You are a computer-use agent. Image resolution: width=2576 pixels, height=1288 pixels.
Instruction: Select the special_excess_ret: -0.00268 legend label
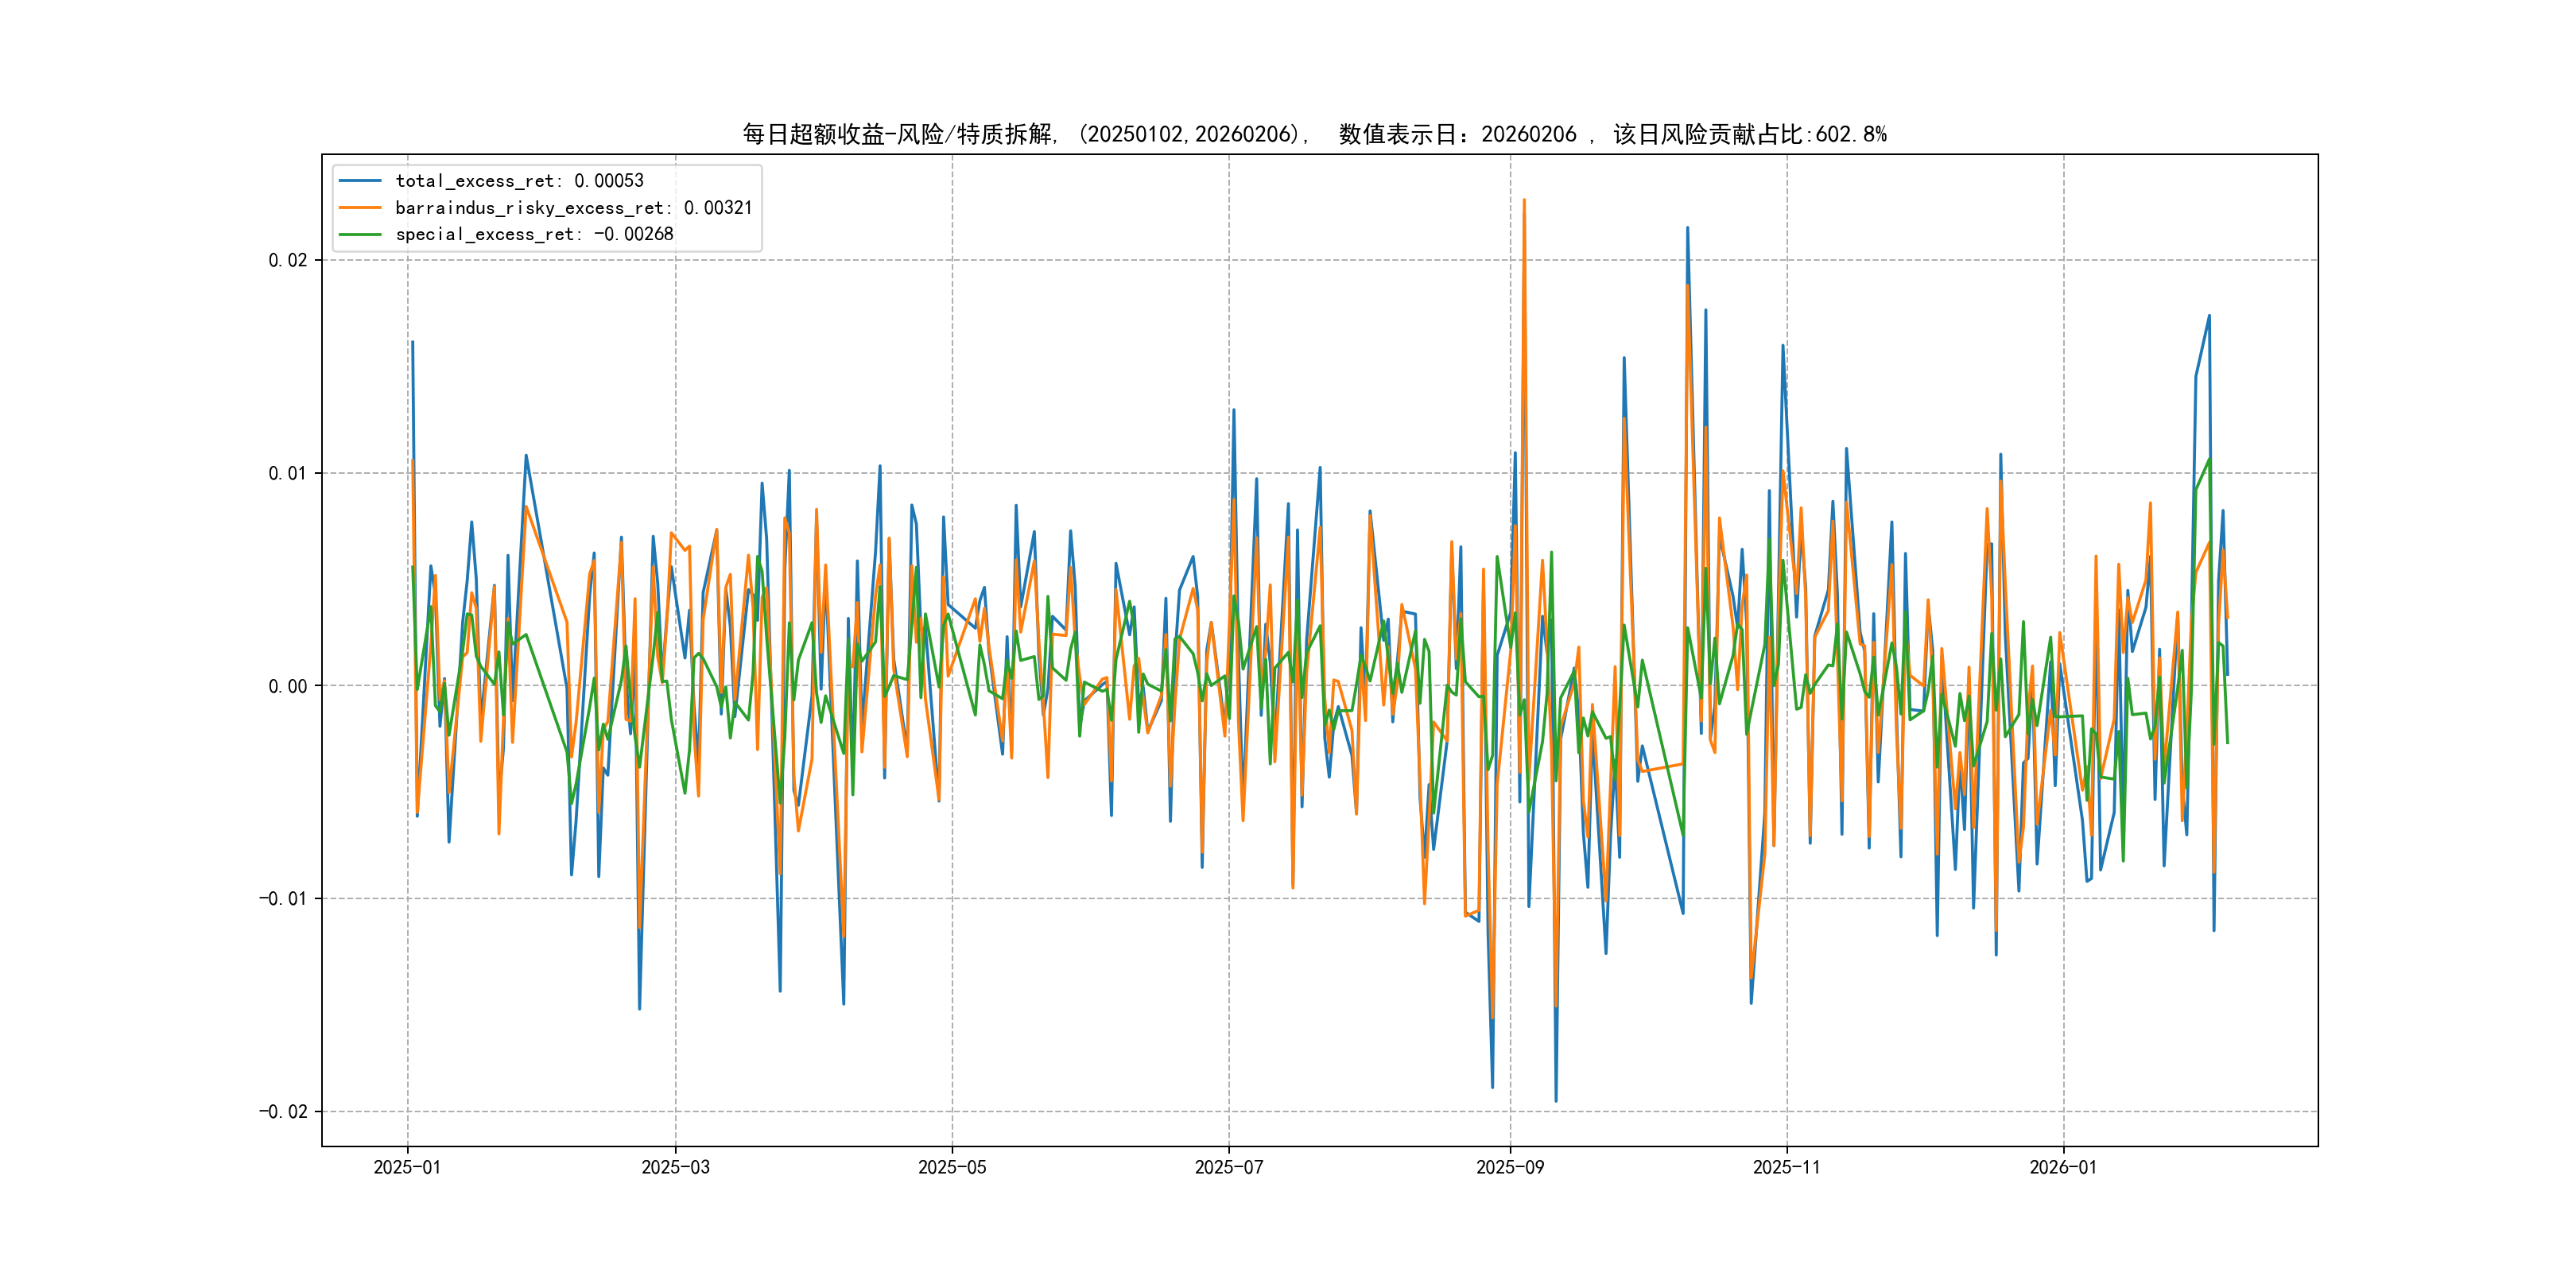click(534, 234)
